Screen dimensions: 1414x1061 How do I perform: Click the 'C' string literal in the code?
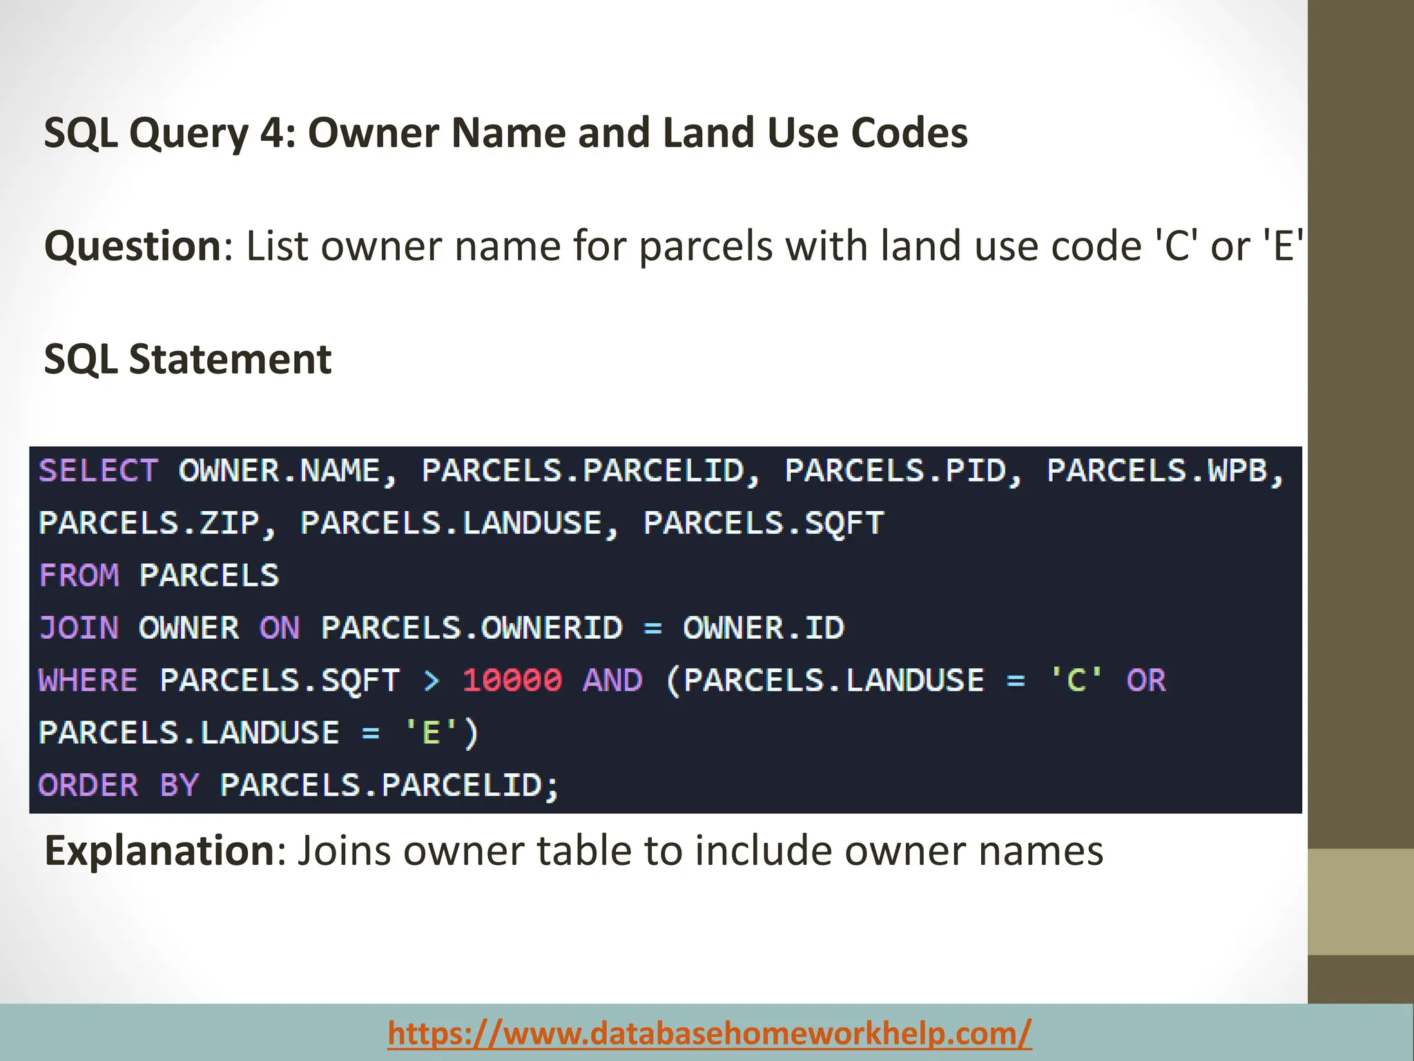[1076, 680]
